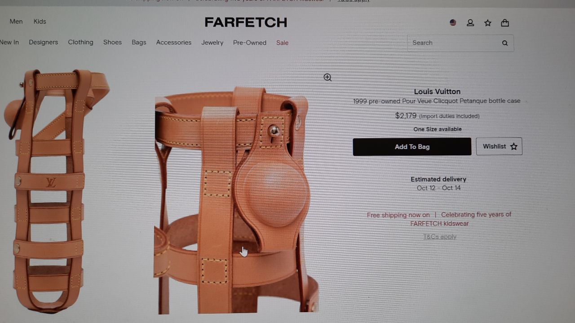Open the account profile icon

click(470, 23)
